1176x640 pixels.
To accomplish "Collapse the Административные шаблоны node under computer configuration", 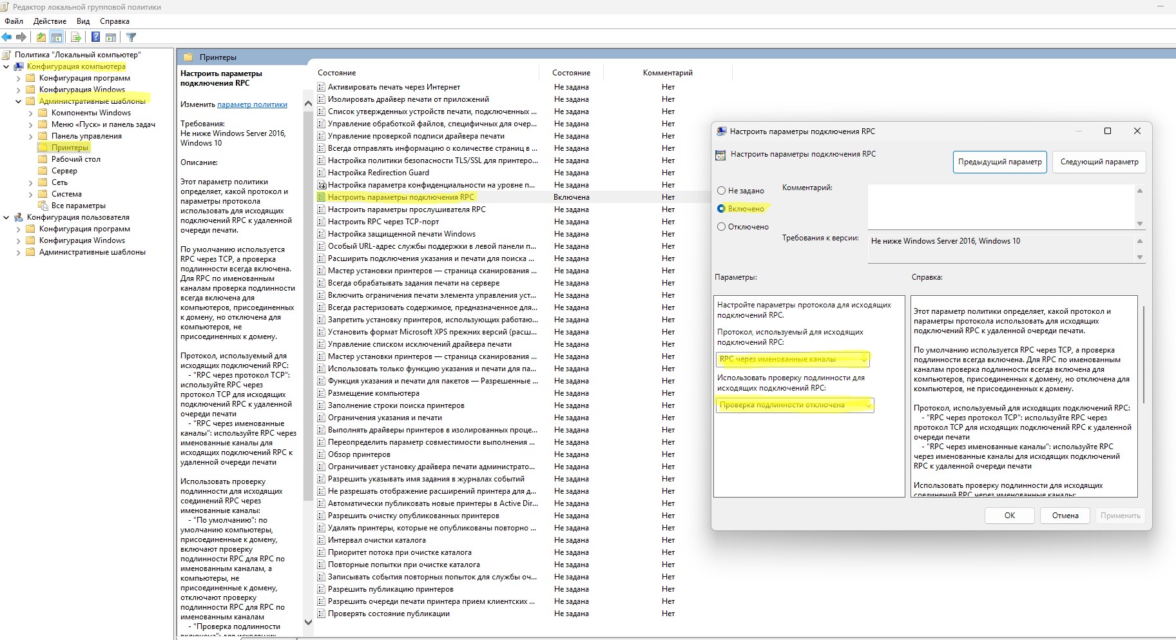I will [19, 101].
